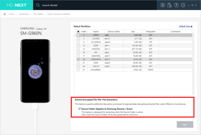Click the ZIP filesystem cell
201x135 pixels.
[150, 42]
